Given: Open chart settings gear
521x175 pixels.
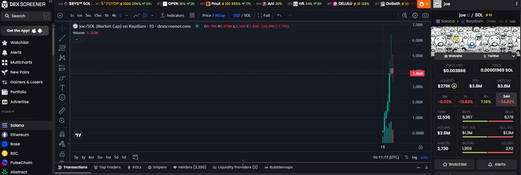Looking at the screenshot, I should click(415, 15).
